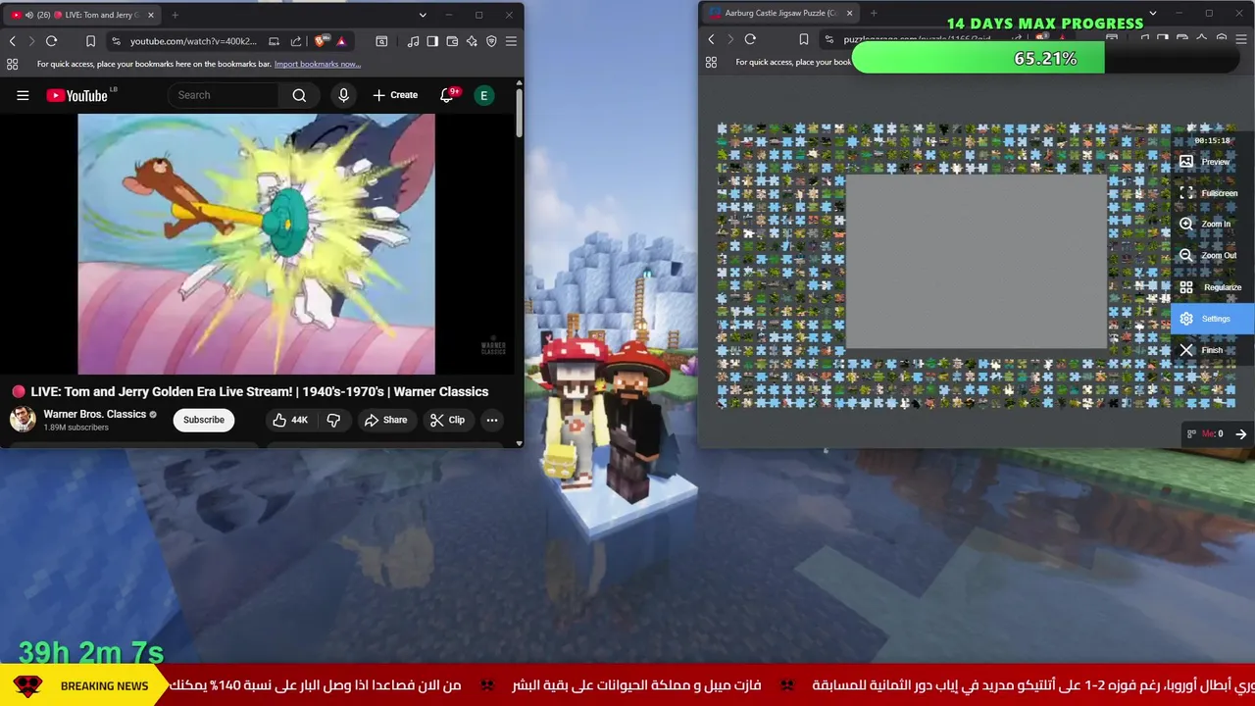Screen dimensions: 1255x706
Task: Expand the players panel arrow next to Me: 0
Action: click(x=1241, y=433)
